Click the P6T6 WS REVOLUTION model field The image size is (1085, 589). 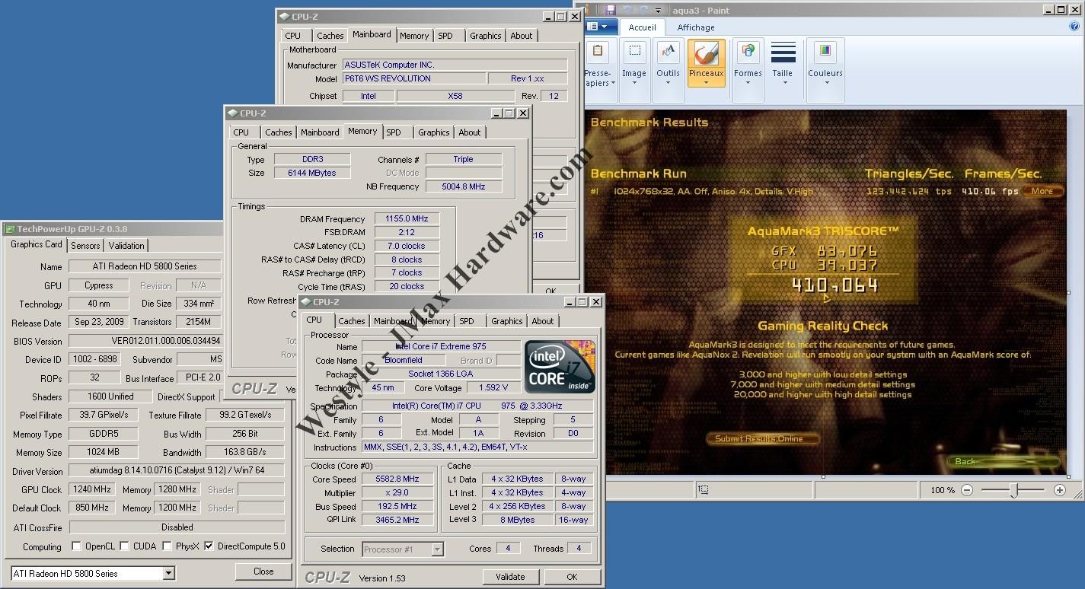(413, 78)
